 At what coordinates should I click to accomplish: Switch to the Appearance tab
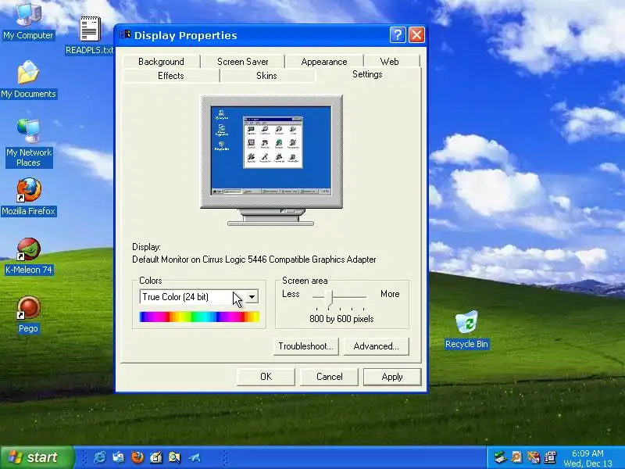tap(324, 62)
